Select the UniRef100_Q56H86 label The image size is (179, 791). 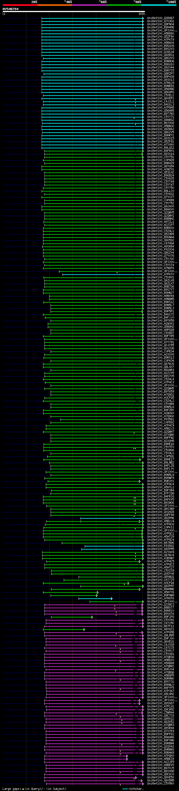tap(161, 89)
